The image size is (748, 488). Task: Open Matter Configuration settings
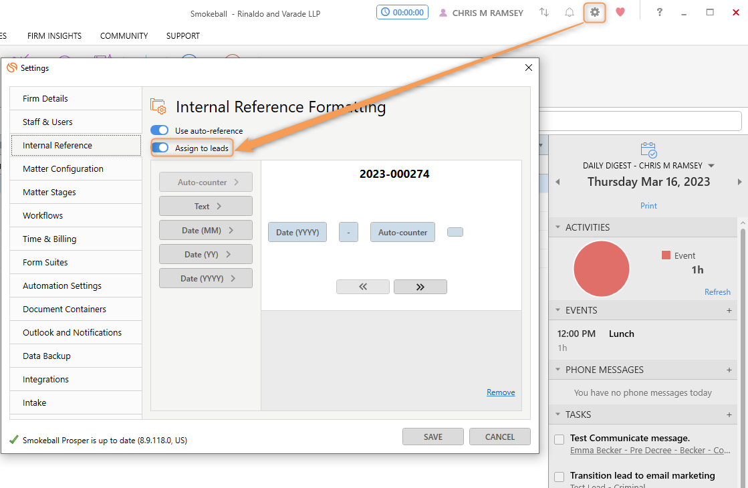pos(76,168)
